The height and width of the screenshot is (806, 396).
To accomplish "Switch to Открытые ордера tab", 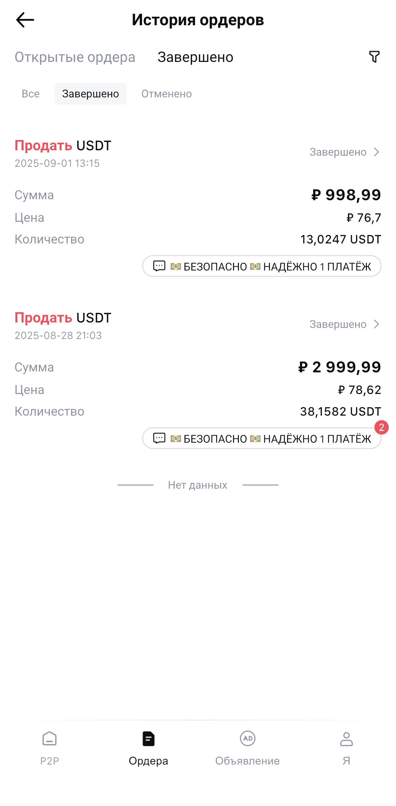I will (x=75, y=57).
